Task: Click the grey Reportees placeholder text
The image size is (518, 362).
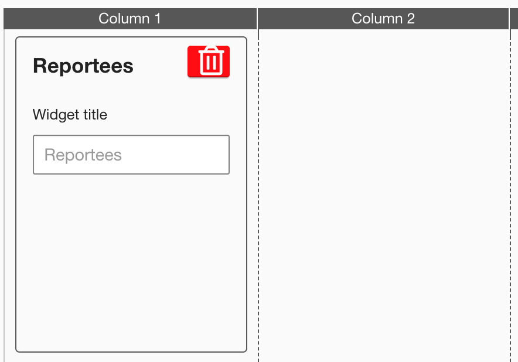Action: (83, 155)
